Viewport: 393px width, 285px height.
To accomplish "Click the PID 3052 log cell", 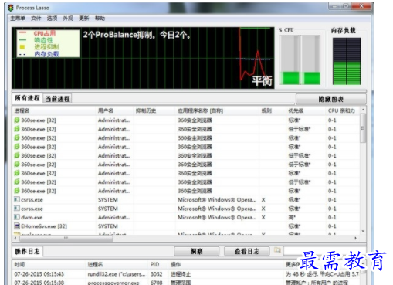I will 156,274.
